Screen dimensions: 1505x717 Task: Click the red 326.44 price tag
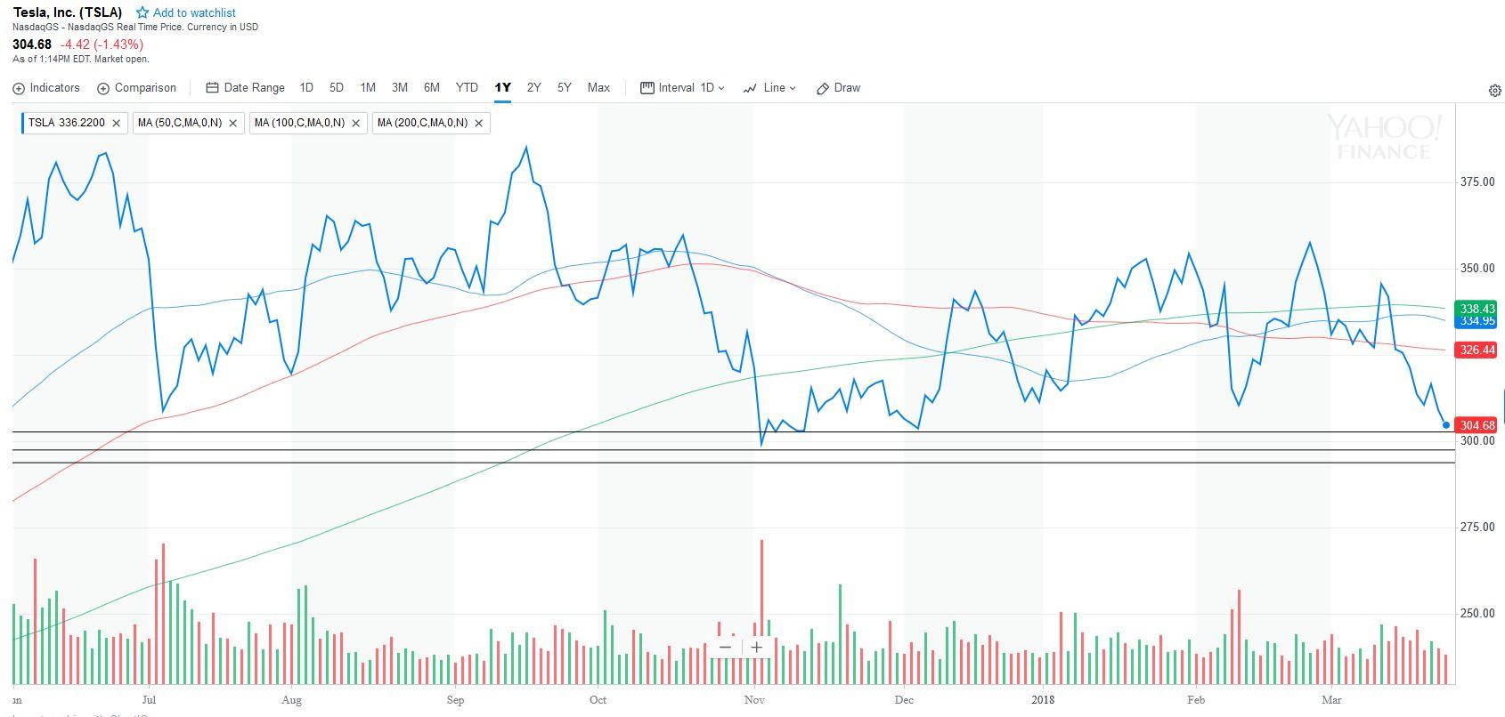(1476, 350)
